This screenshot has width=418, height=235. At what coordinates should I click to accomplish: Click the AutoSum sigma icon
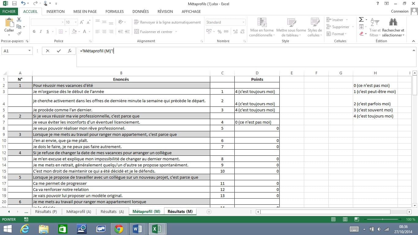click(x=361, y=20)
